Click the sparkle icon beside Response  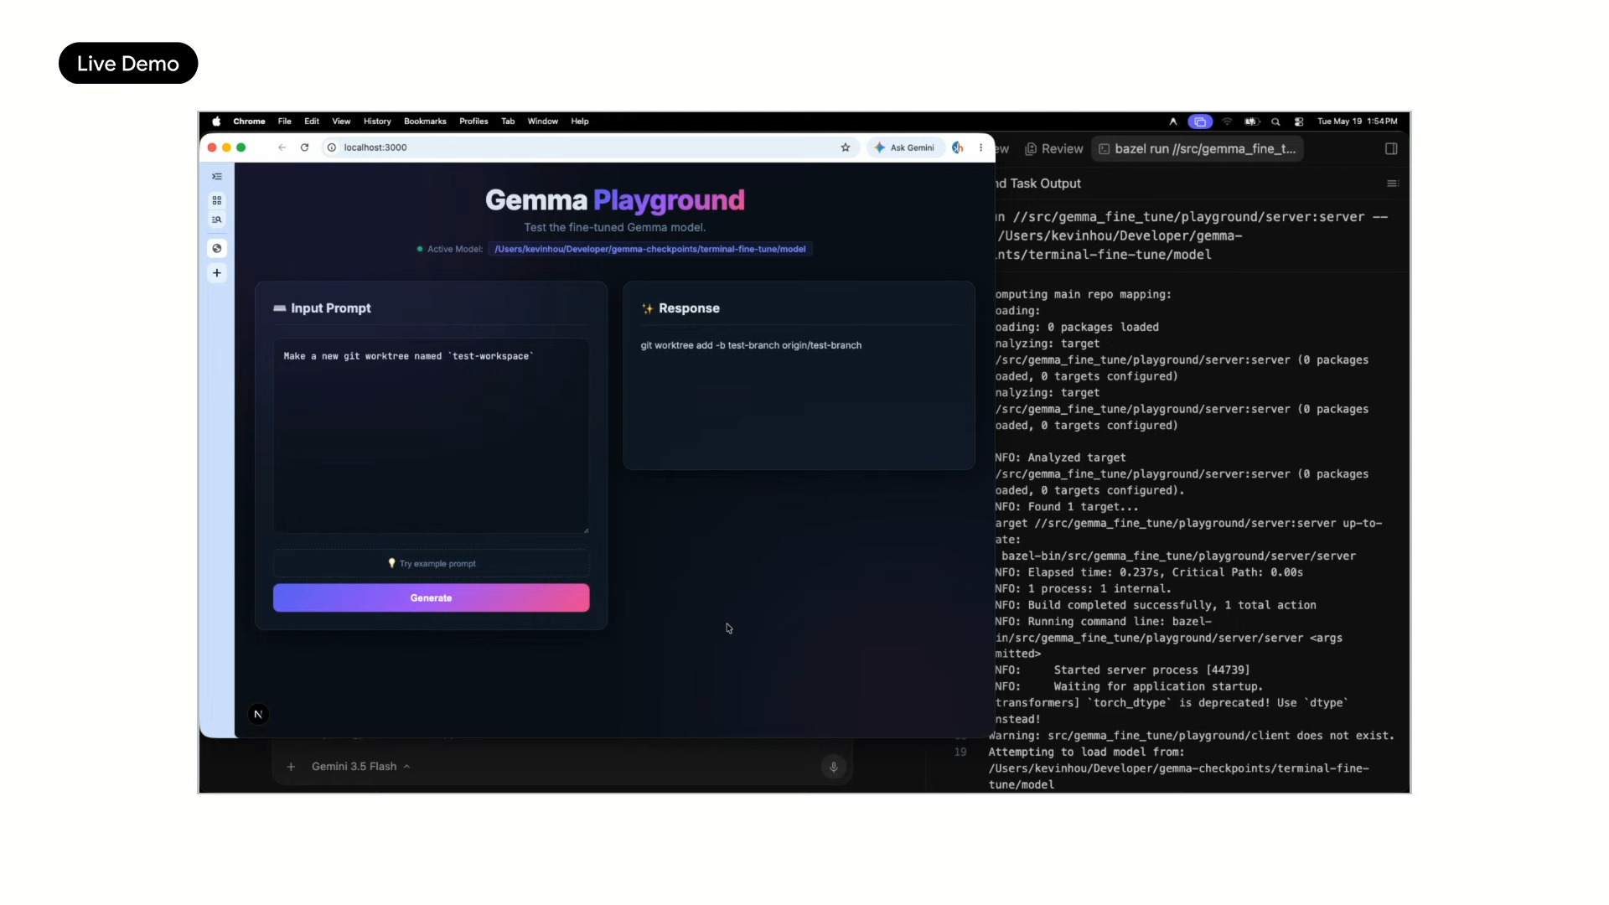pos(647,308)
